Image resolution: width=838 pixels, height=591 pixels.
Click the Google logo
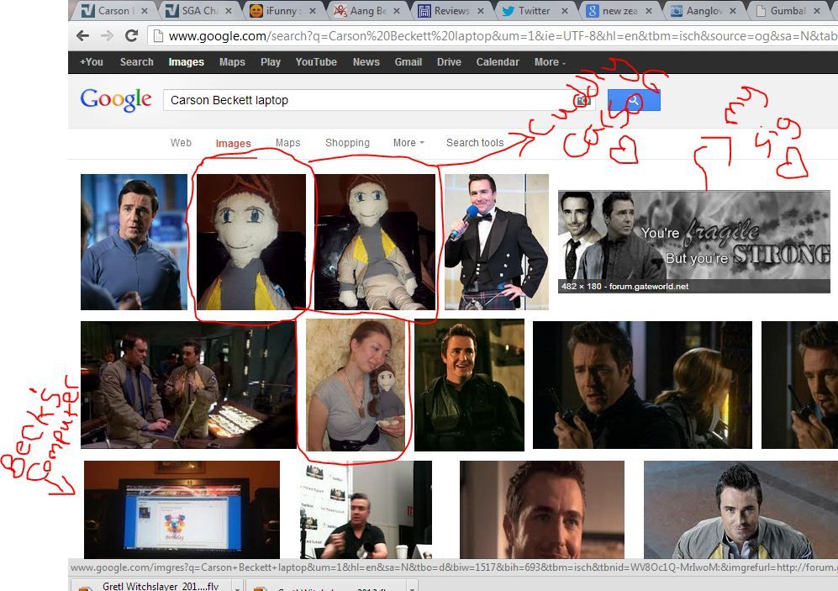[116, 100]
